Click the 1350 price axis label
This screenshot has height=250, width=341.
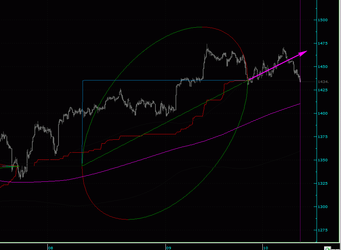coord(323,160)
